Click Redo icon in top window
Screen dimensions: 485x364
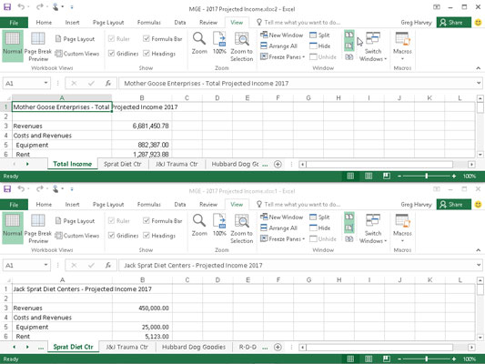pyautogui.click(x=40, y=6)
